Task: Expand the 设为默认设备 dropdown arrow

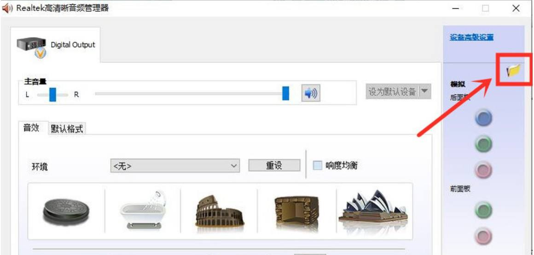Action: tap(424, 91)
